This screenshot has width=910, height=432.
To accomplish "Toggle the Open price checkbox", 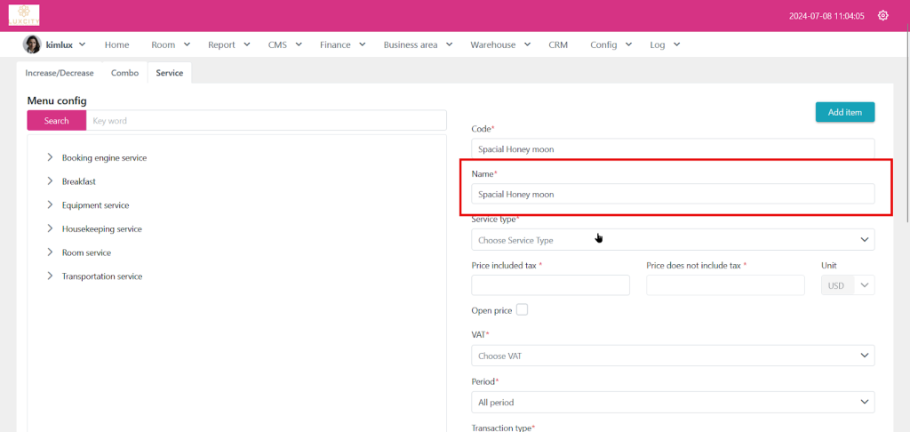I will (x=522, y=309).
